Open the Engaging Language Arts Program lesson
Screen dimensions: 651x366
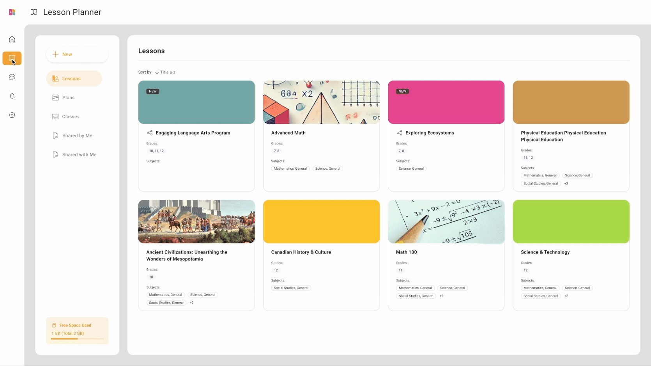tap(193, 133)
